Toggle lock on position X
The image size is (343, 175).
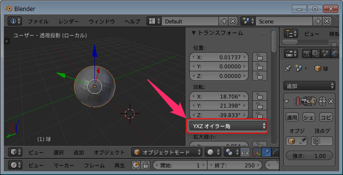(260, 57)
